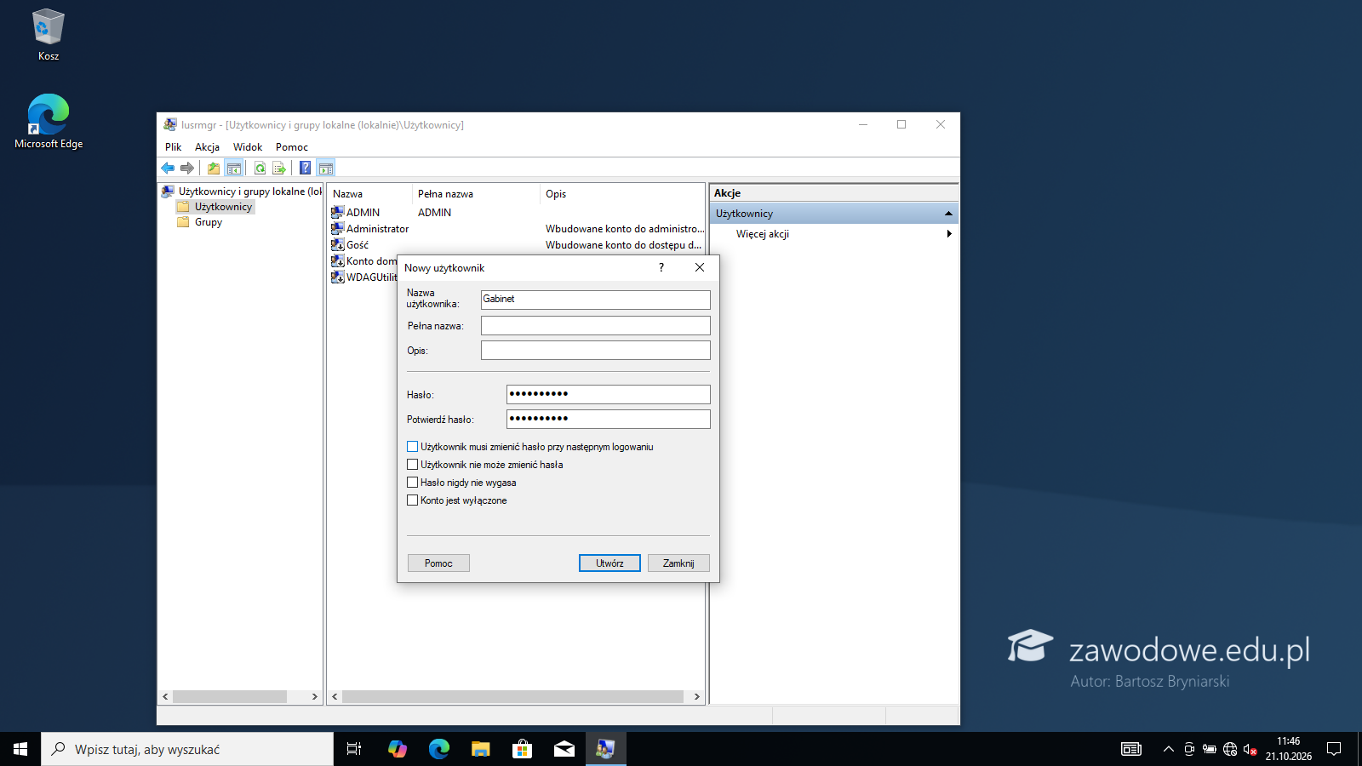Open Microsoft Store from the taskbar
Screen dimensions: 1362x766
[522, 749]
